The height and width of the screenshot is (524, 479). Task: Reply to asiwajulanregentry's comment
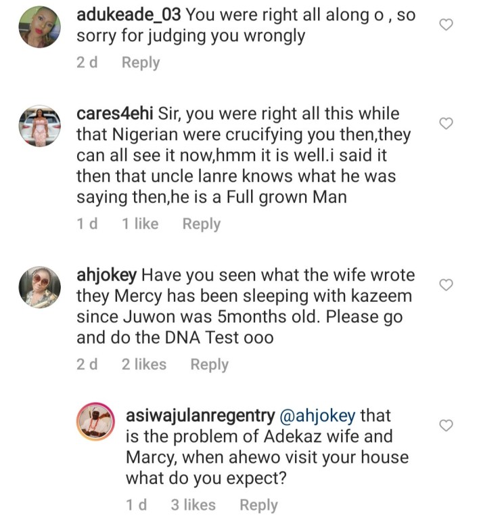(x=258, y=505)
